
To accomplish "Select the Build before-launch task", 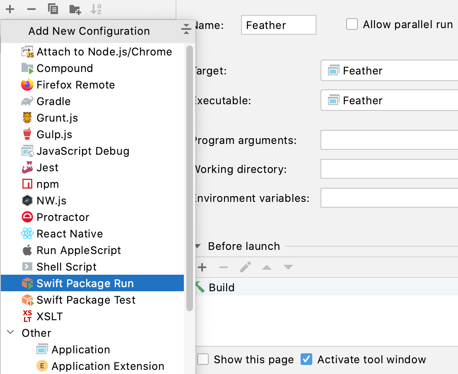I will tap(222, 288).
